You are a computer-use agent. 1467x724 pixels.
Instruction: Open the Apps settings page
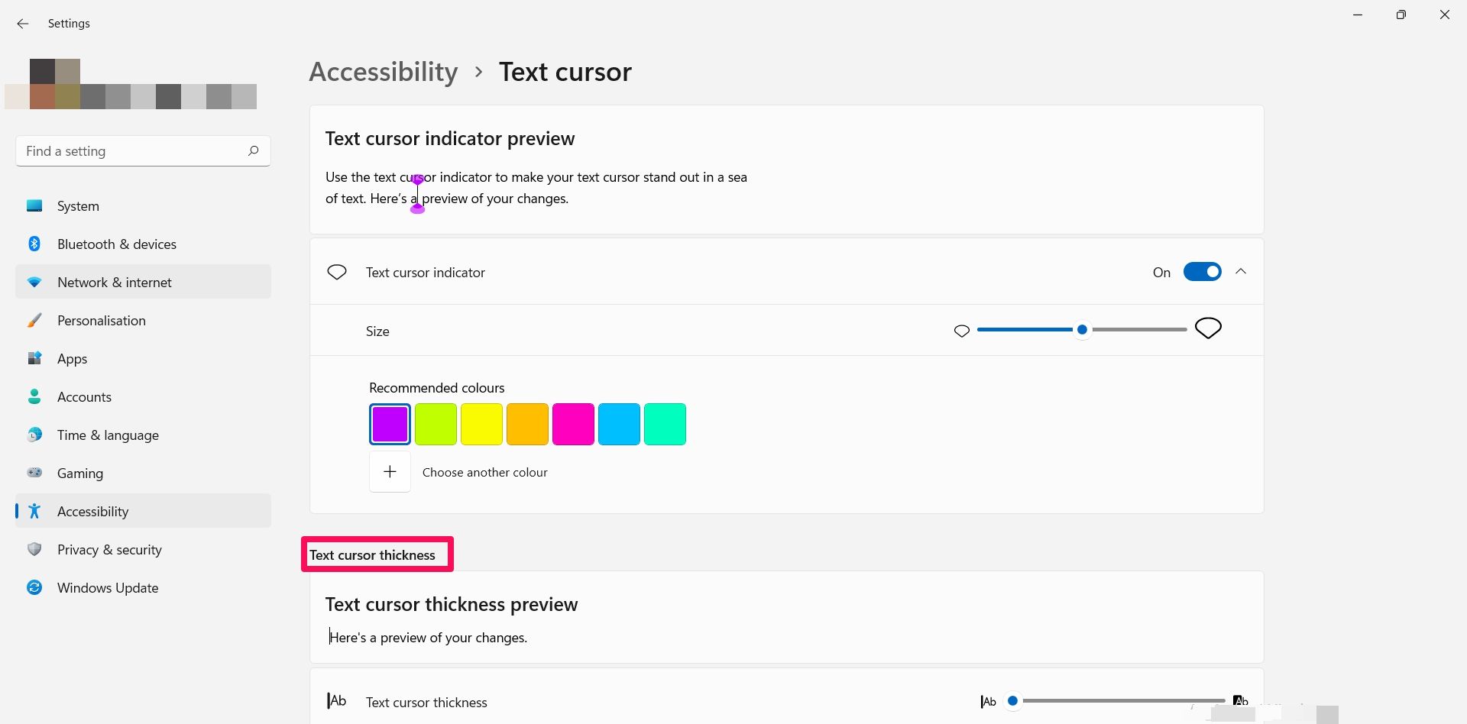coord(73,358)
